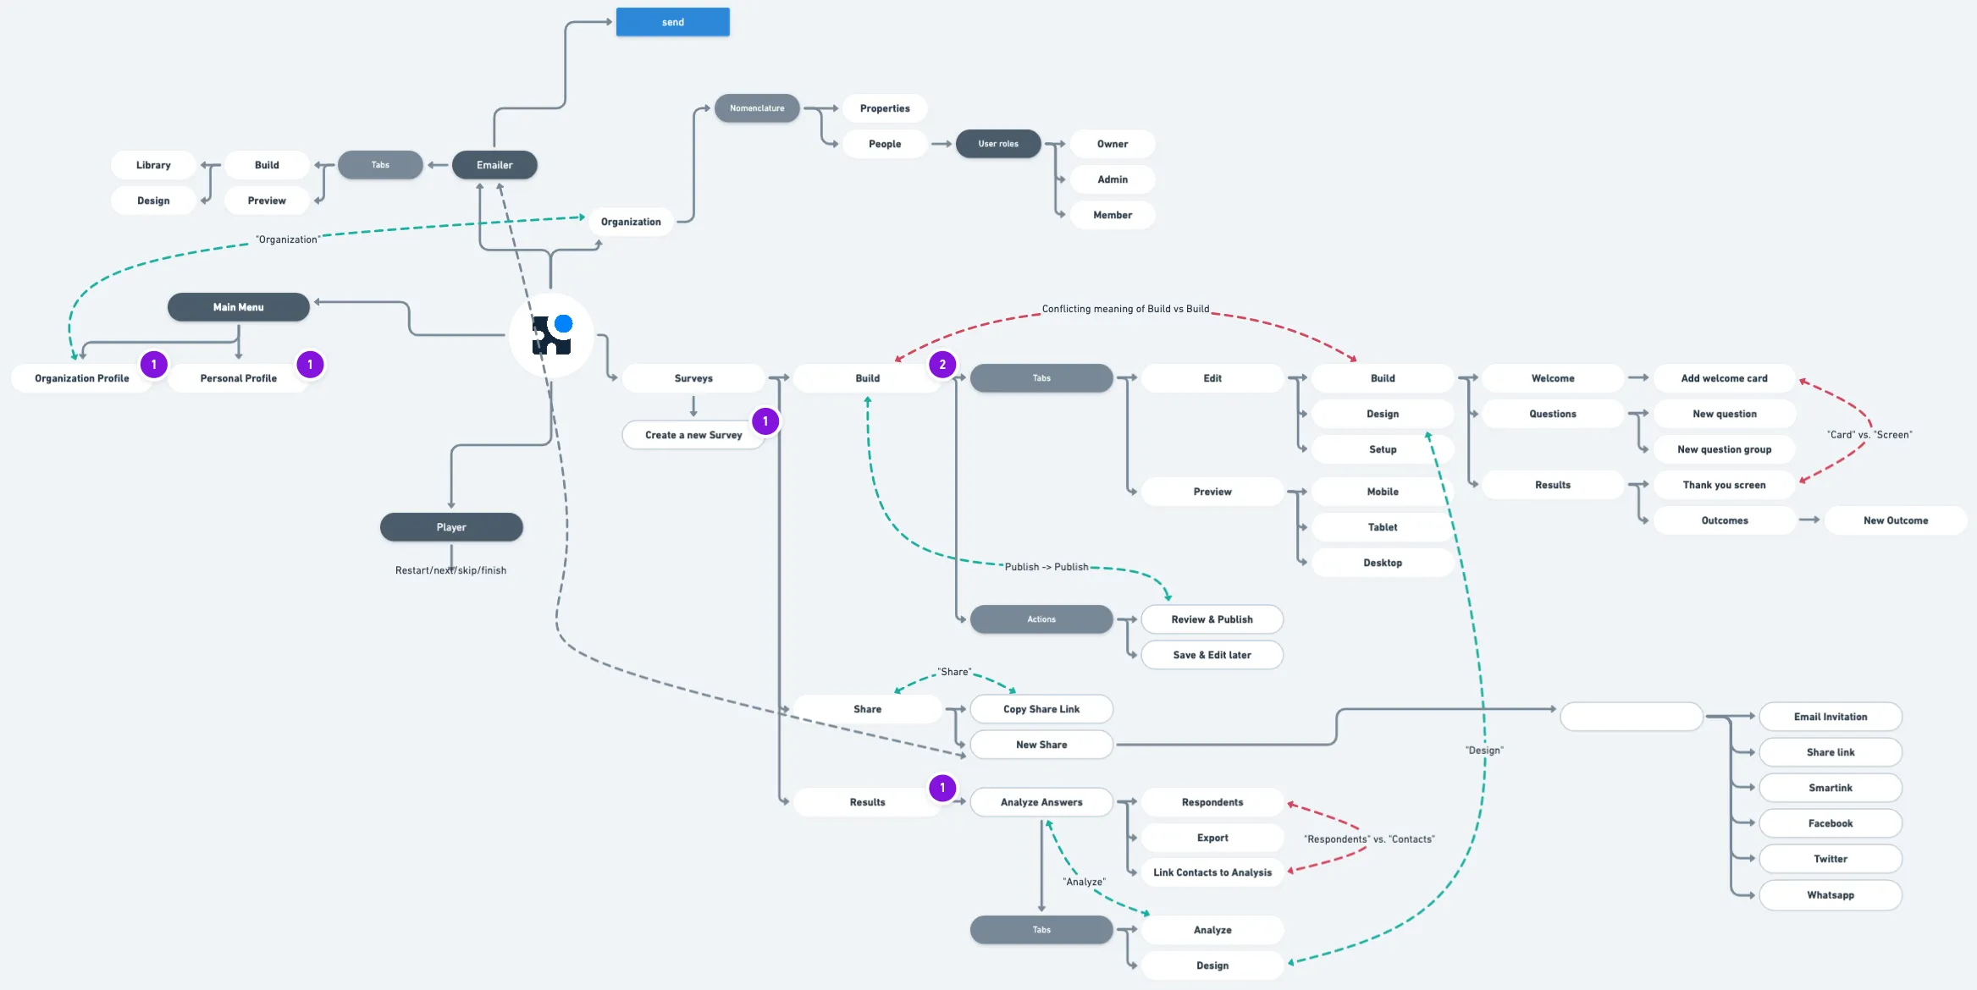
Task: Click the Organization Profile node
Action: [x=82, y=378]
